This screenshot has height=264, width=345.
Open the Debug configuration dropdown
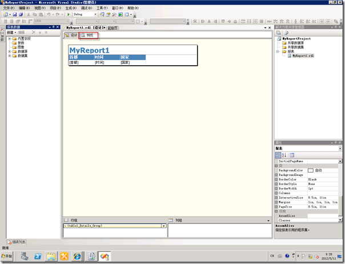94,14
